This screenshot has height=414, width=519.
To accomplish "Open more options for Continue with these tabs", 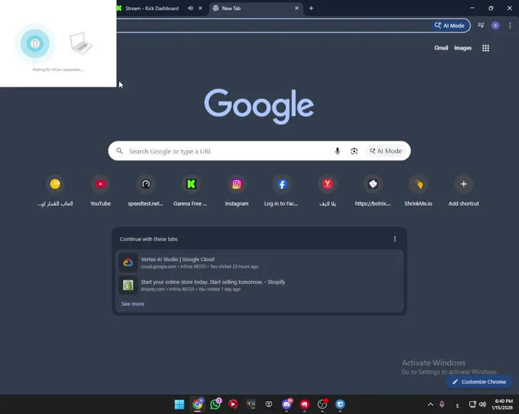I will click(x=394, y=239).
